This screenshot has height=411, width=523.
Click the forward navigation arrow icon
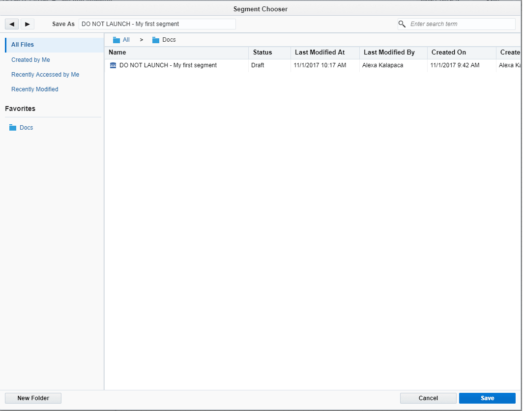tap(27, 24)
